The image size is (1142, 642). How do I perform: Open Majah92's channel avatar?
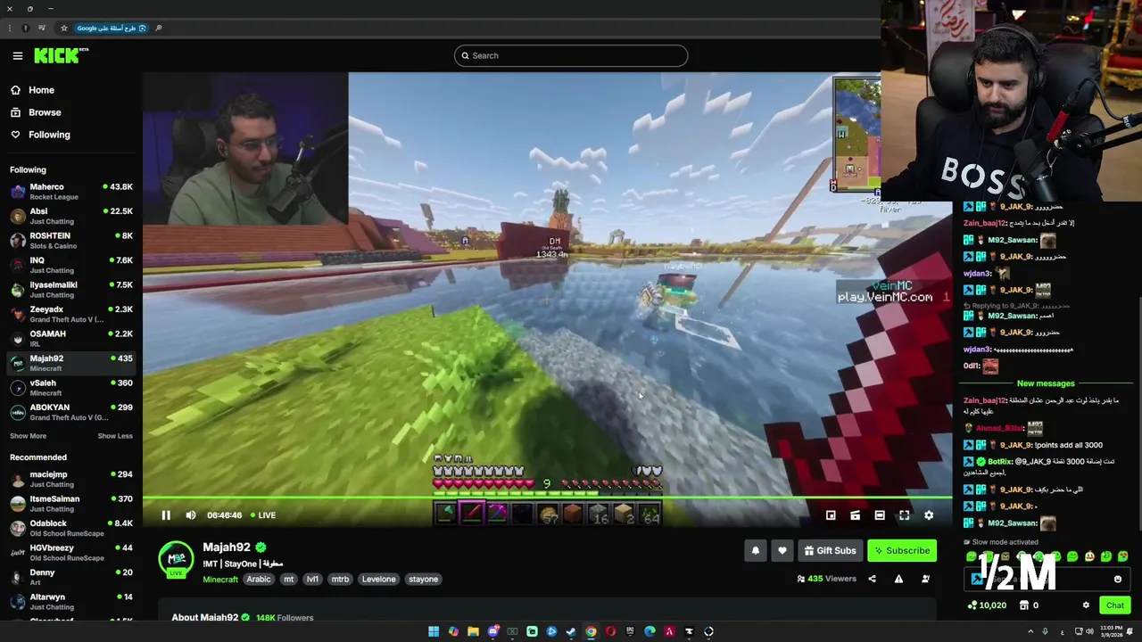(x=176, y=559)
